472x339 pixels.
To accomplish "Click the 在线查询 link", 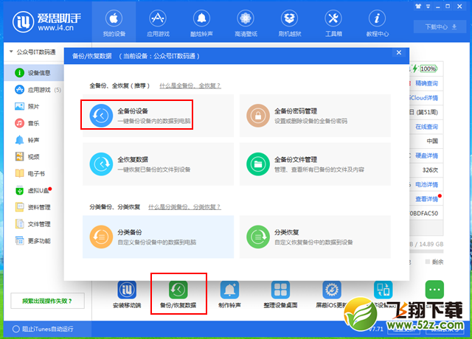I will pyautogui.click(x=426, y=127).
